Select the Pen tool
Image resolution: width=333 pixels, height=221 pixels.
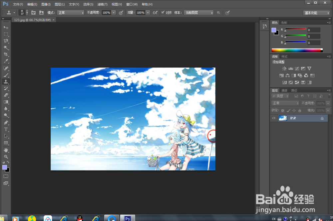click(6, 123)
